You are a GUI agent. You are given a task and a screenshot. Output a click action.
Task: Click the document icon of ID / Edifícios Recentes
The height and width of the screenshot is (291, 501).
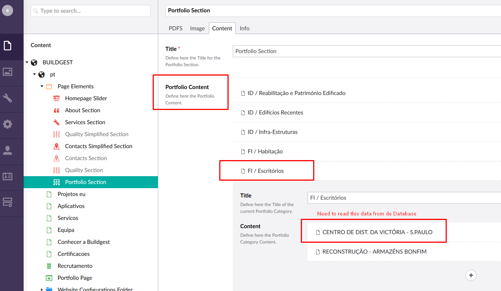(243, 113)
